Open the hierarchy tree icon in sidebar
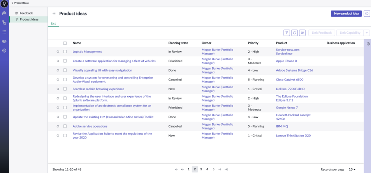The image size is (371, 173). [x=4, y=23]
